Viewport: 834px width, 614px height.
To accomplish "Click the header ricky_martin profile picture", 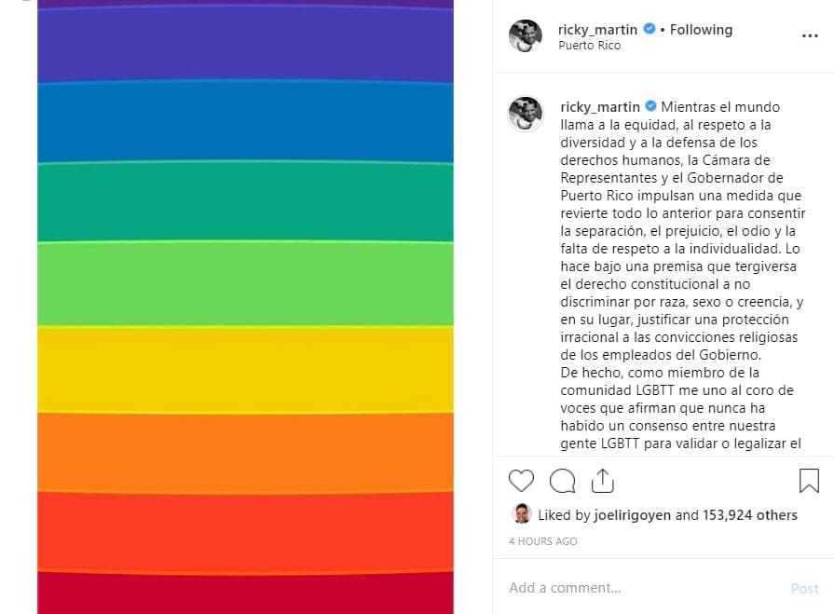I will coord(526,36).
